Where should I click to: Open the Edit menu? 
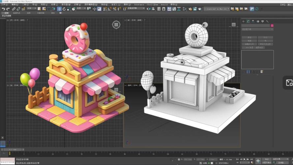(15, 5)
